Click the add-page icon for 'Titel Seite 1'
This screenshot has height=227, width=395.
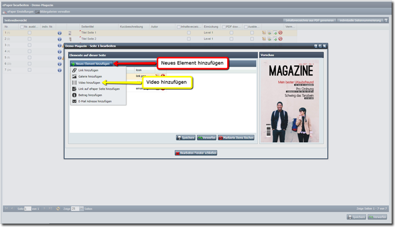[275, 33]
